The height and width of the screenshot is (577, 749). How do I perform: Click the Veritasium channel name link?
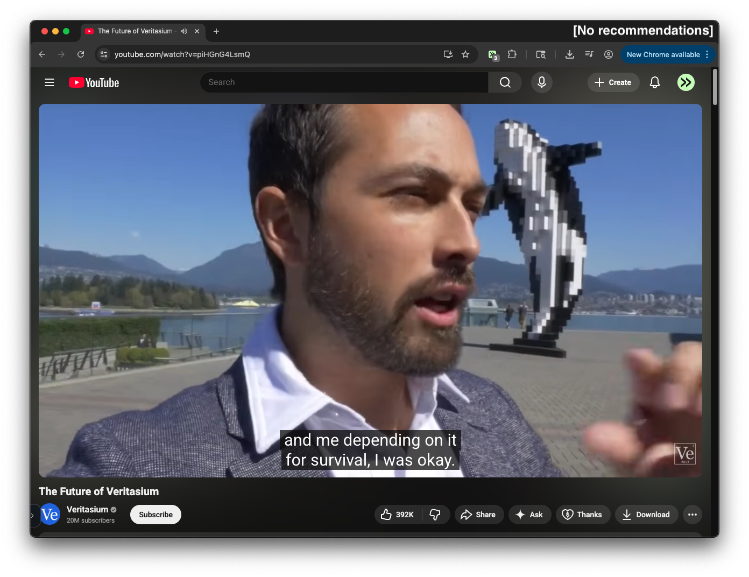(87, 509)
